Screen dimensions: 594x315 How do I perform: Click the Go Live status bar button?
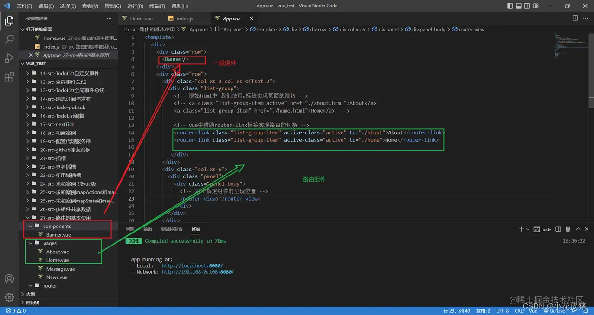[554, 311]
